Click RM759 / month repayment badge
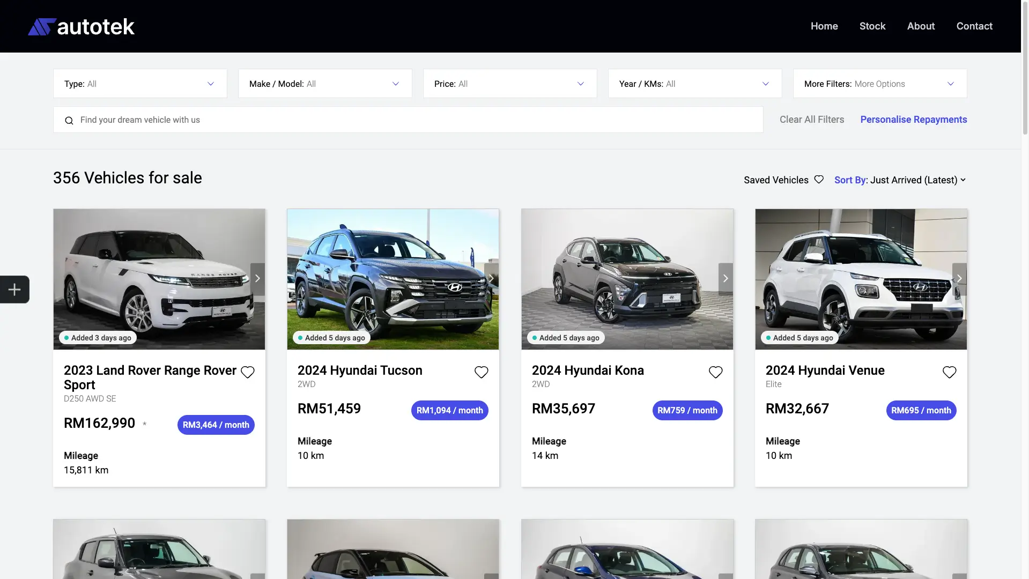 coord(687,410)
